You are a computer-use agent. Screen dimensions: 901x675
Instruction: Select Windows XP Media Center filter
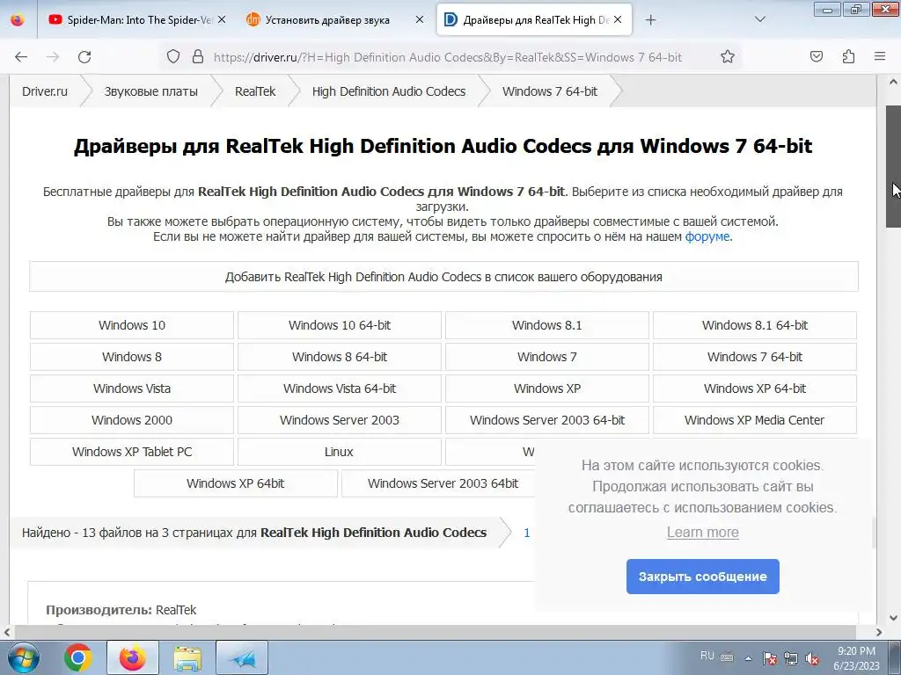[755, 419]
